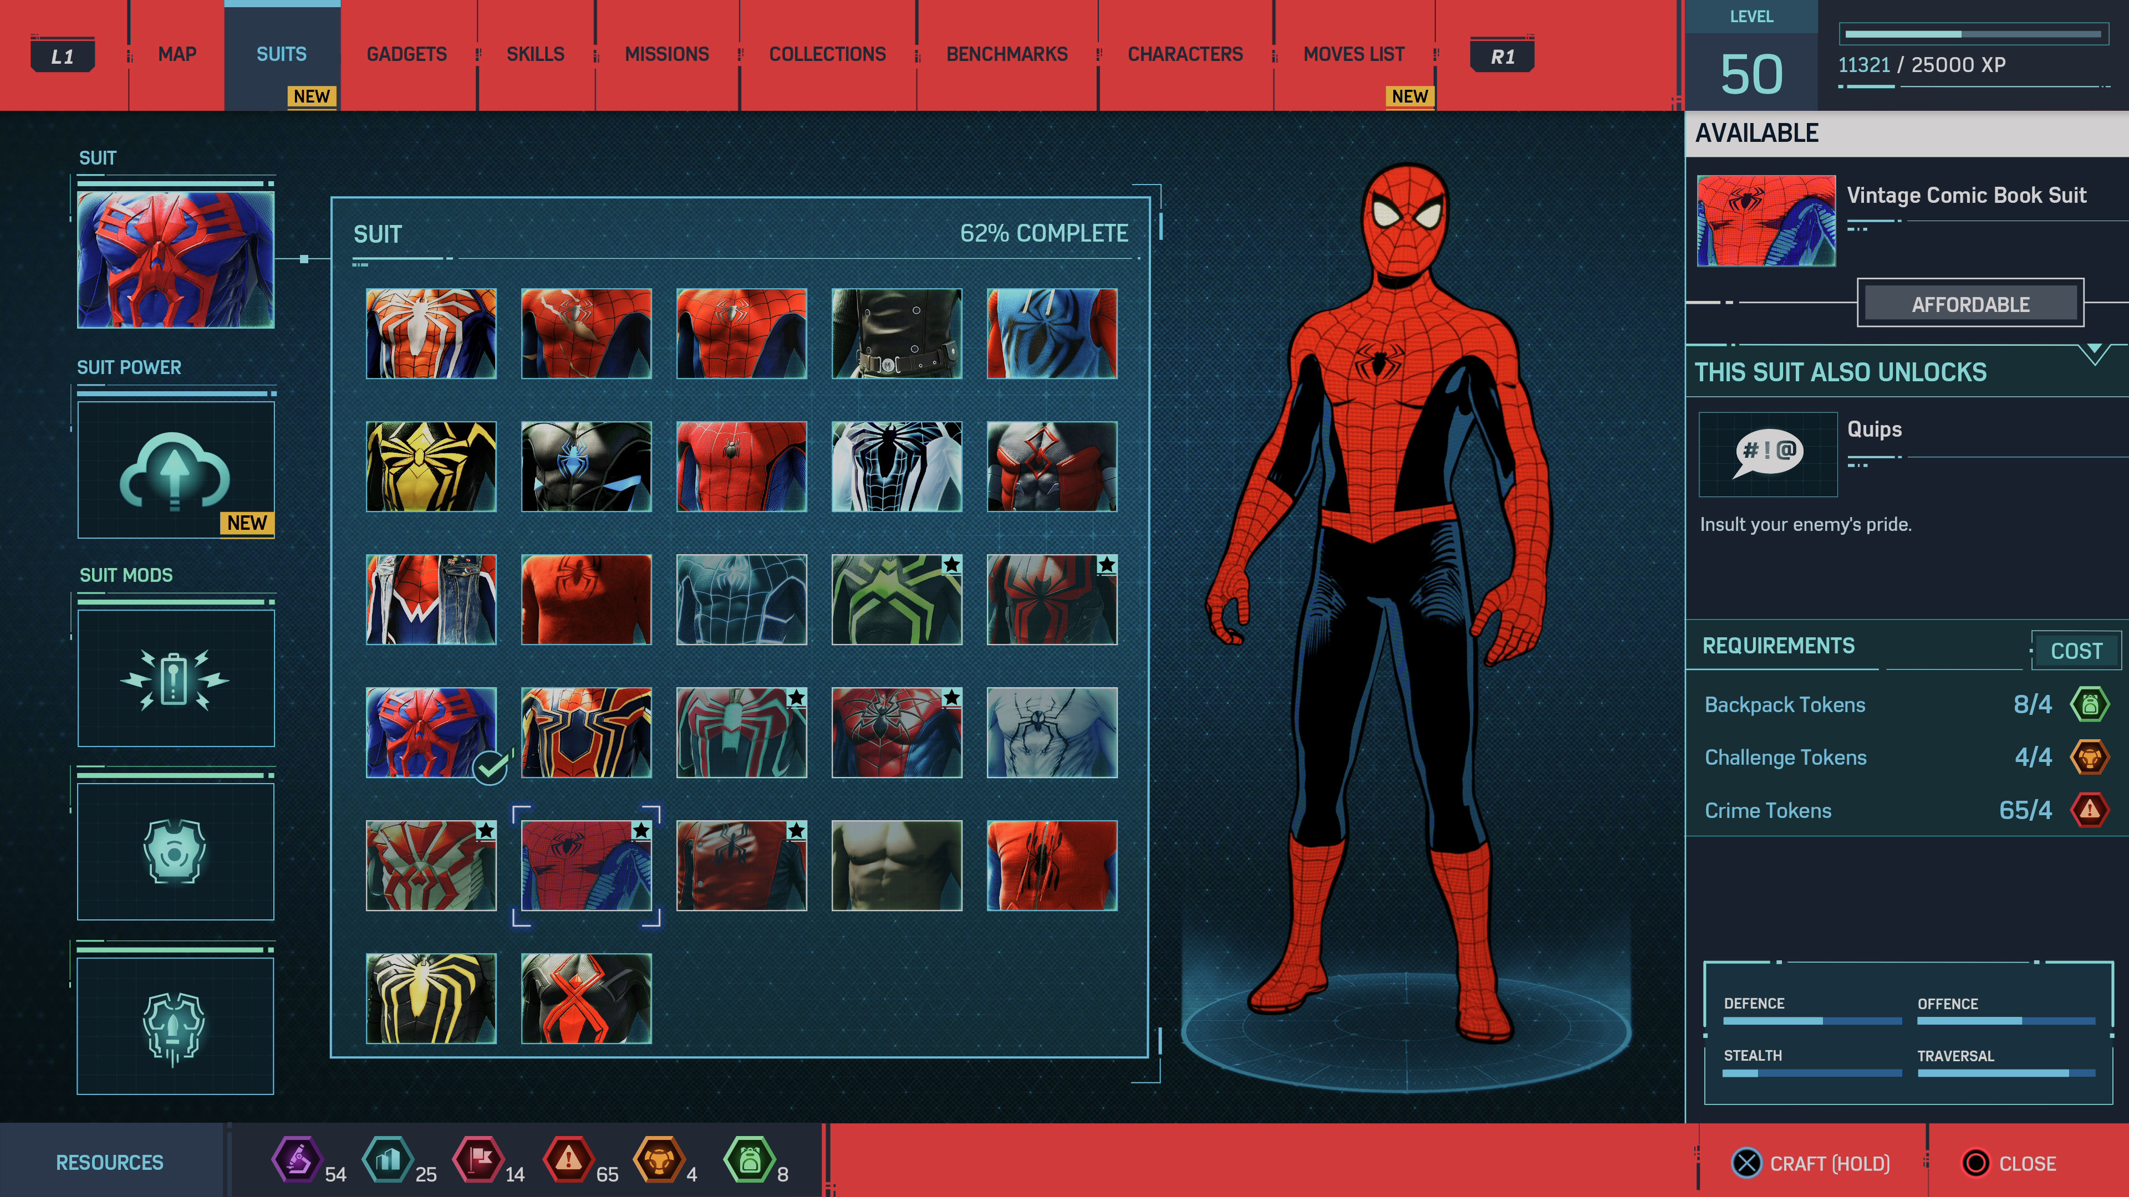Select the Quips speech bubble icon
The width and height of the screenshot is (2129, 1197).
pyautogui.click(x=1768, y=453)
